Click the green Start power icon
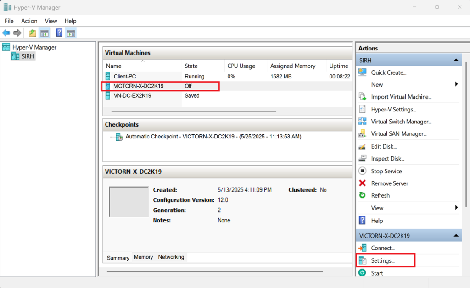The height and width of the screenshot is (288, 470). (363, 273)
